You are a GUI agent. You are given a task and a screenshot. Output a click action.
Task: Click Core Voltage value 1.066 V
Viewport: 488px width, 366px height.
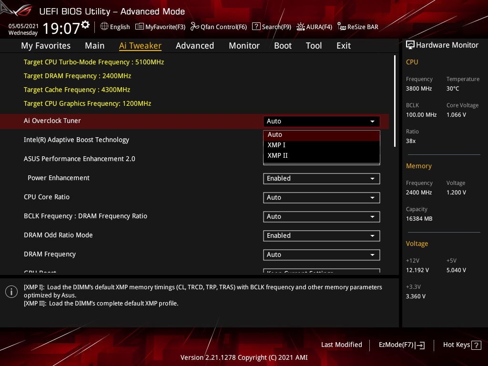click(x=456, y=115)
